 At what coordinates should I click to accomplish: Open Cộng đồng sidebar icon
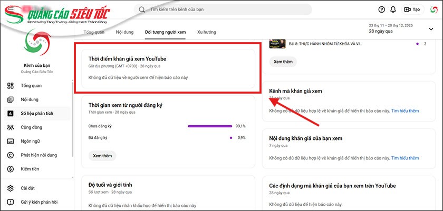11,127
